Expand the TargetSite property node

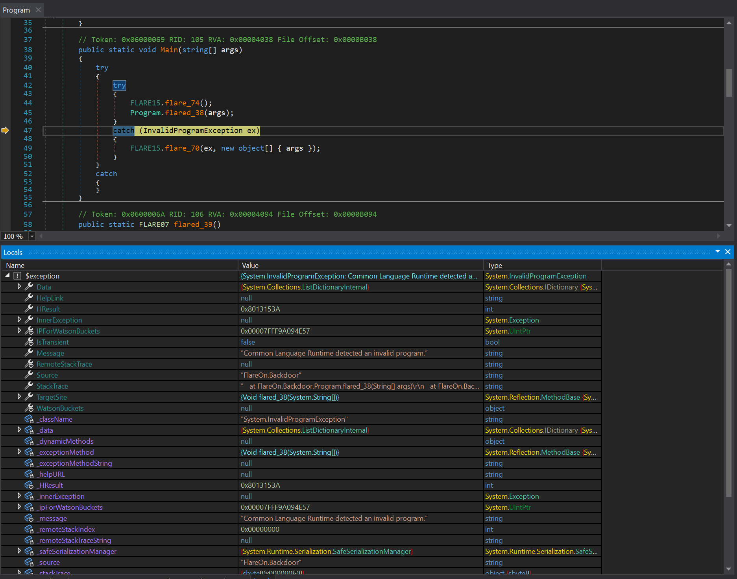pos(19,397)
